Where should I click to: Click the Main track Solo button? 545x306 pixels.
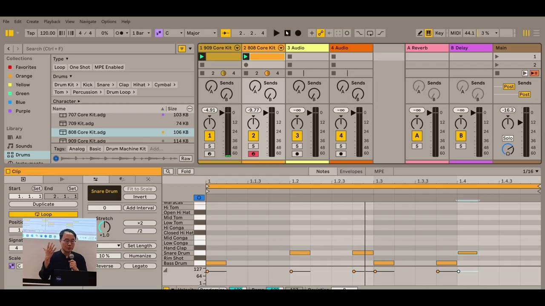tap(508, 138)
